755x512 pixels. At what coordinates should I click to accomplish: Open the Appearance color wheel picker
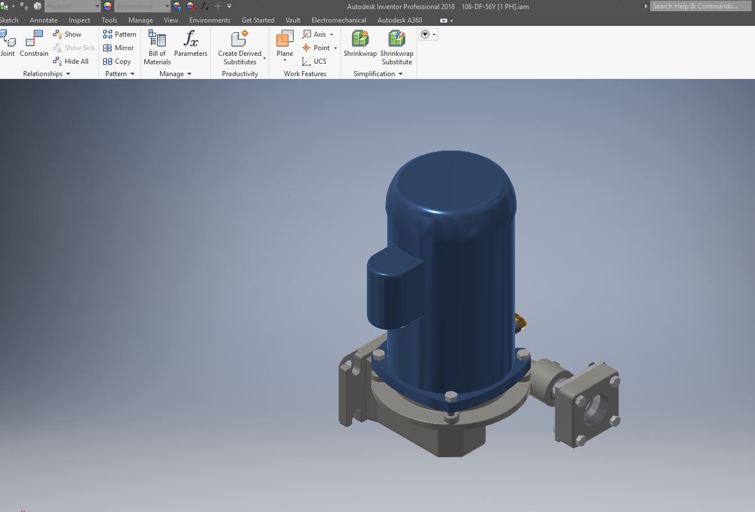click(x=106, y=6)
